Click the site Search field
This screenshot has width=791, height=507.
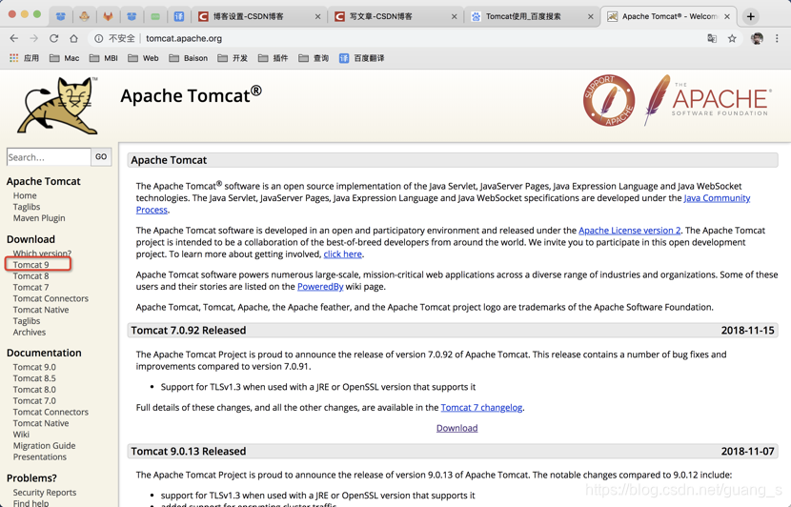tap(49, 157)
